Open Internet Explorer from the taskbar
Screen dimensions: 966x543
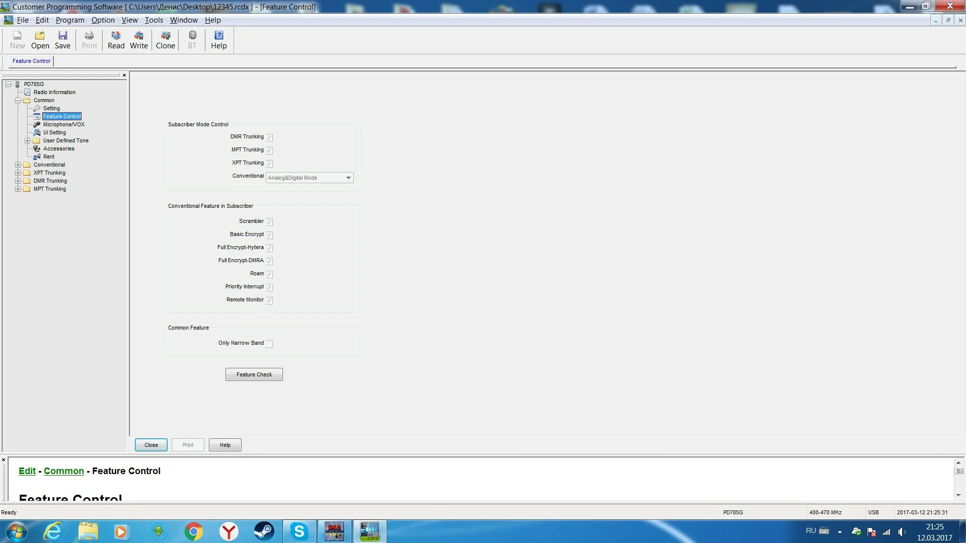coord(53,531)
